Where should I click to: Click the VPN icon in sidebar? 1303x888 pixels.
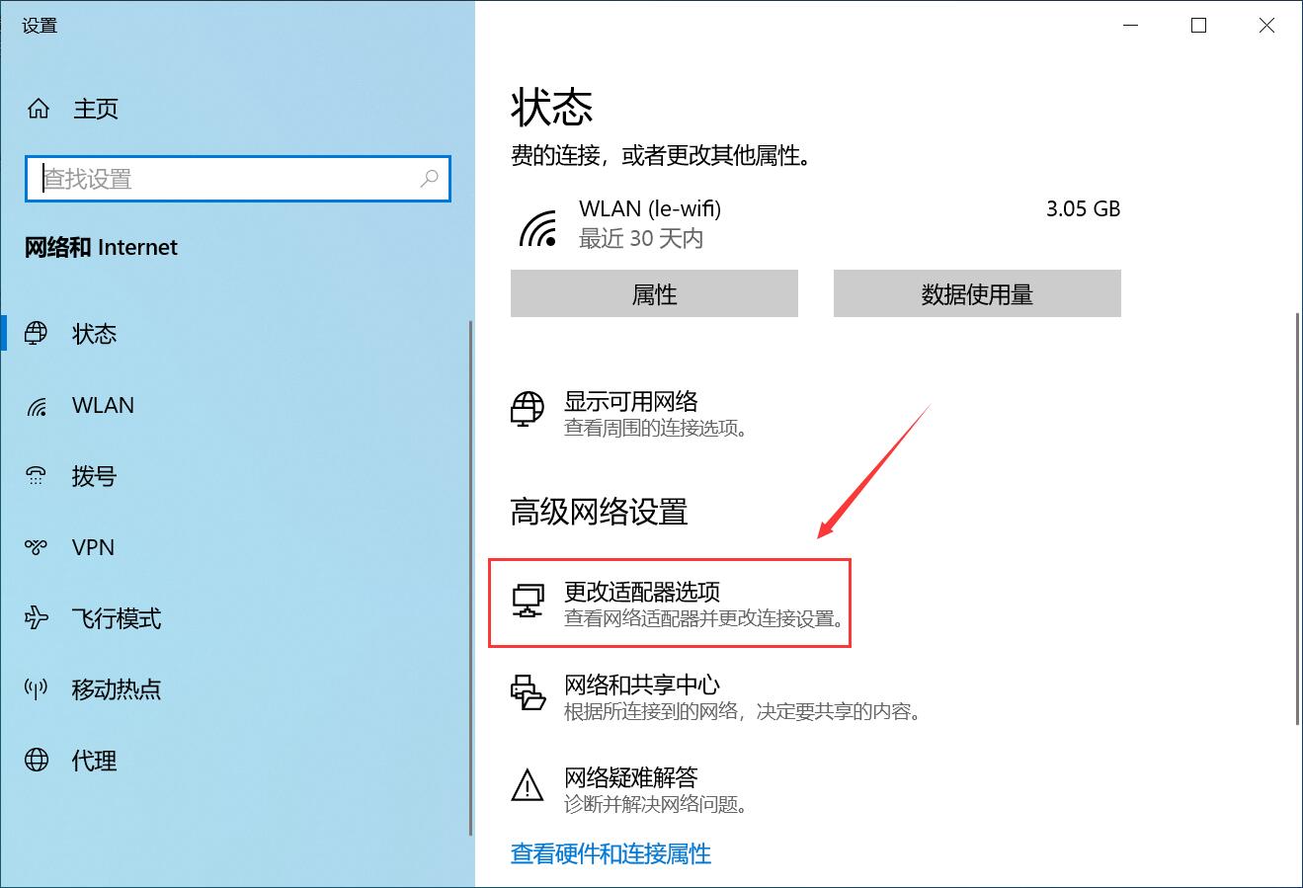coord(37,547)
